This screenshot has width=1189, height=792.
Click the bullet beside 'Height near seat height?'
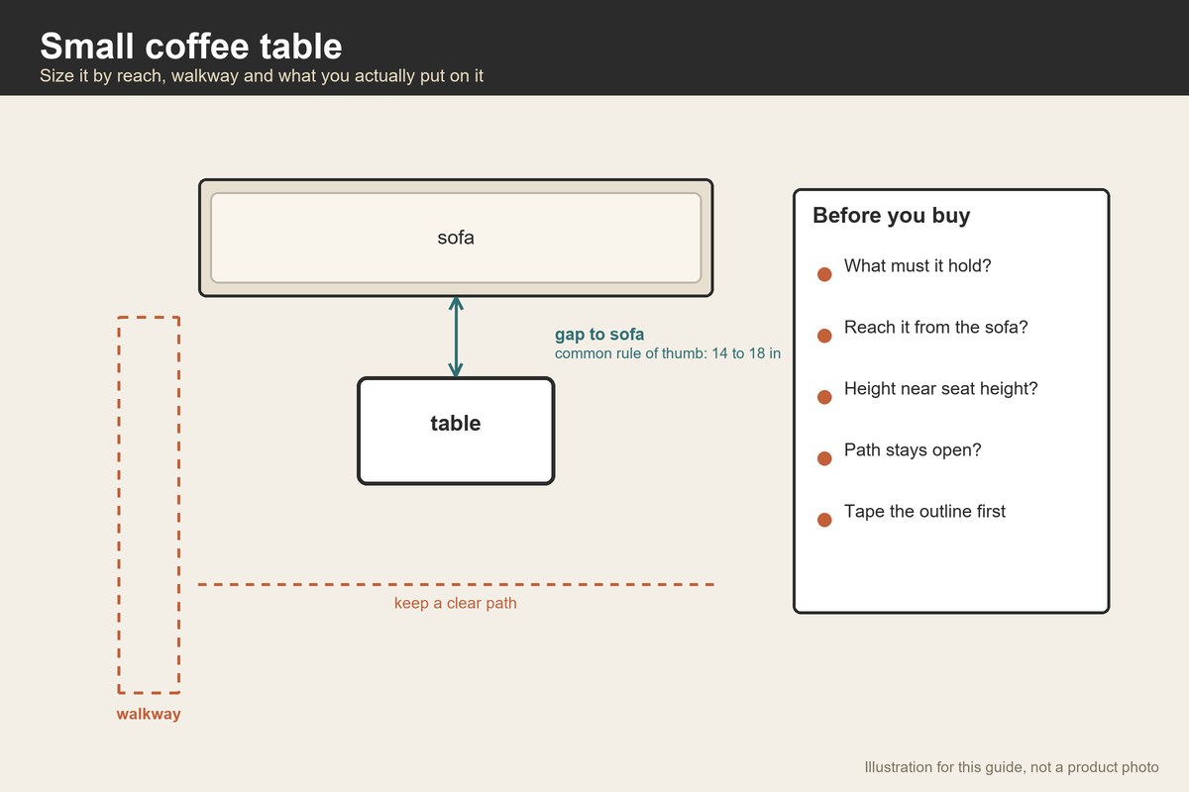click(x=823, y=397)
